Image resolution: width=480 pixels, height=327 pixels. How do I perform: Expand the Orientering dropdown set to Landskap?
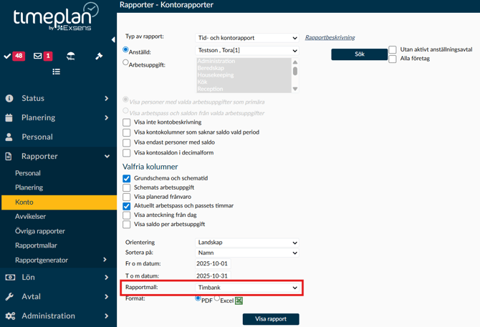247,243
